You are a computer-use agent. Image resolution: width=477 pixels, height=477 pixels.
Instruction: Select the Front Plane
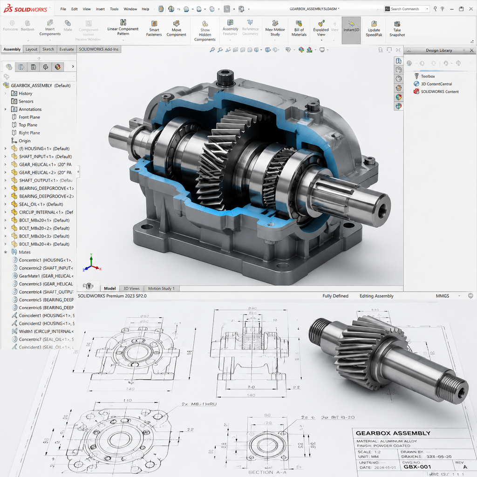(26, 117)
